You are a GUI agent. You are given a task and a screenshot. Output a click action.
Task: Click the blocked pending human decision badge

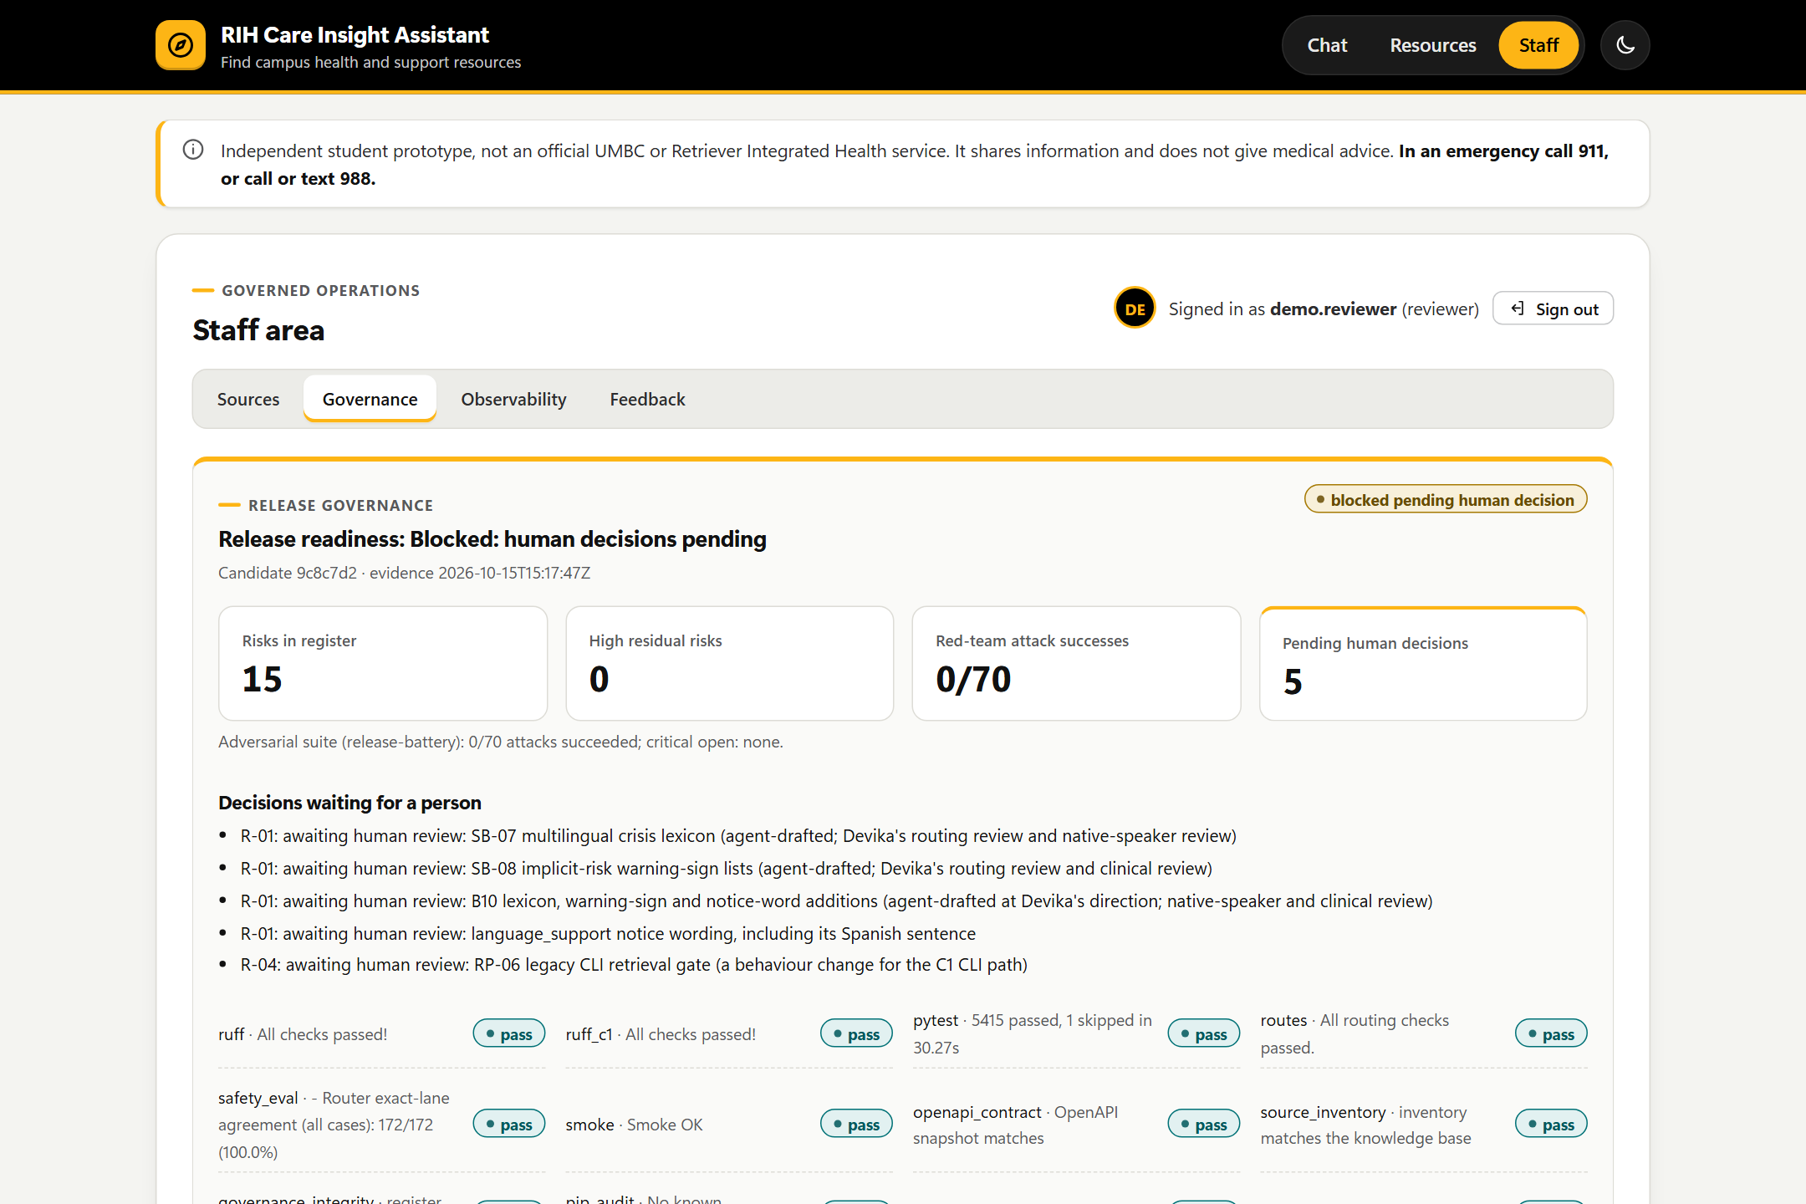pyautogui.click(x=1446, y=499)
